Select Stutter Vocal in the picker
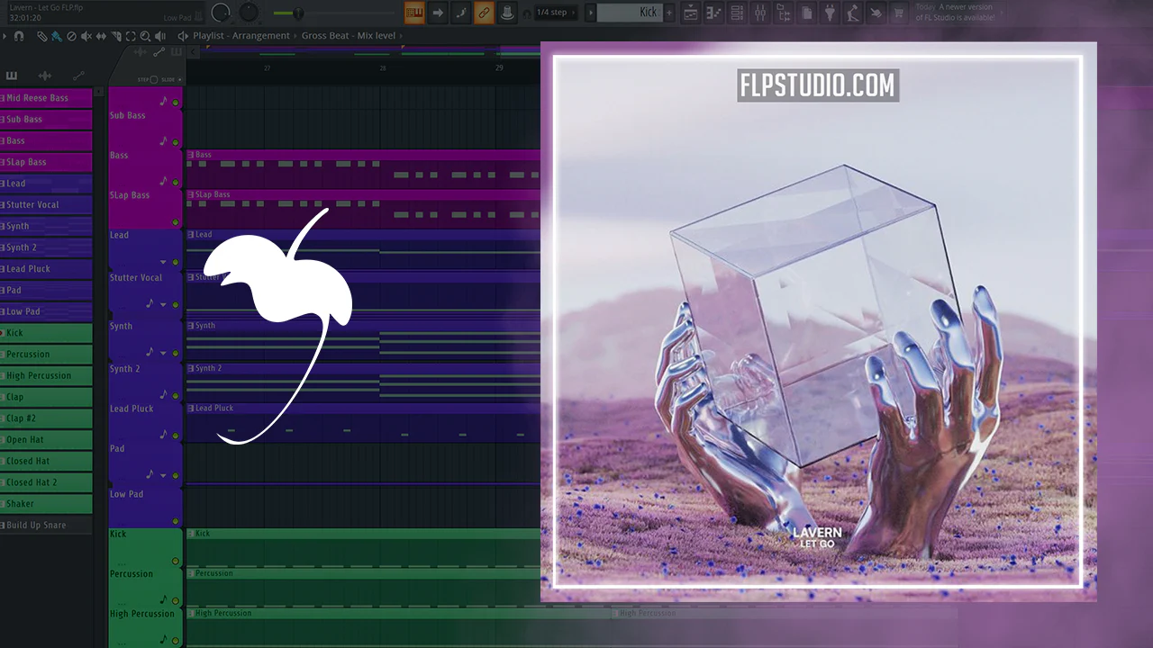This screenshot has width=1153, height=648. (46, 204)
